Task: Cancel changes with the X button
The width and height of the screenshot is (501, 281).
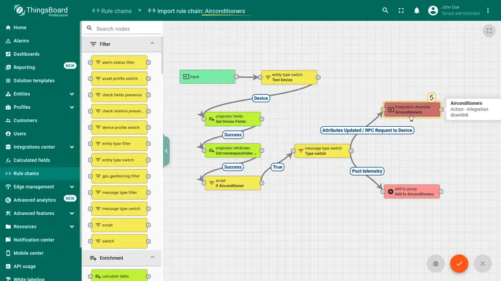Action: [482, 264]
